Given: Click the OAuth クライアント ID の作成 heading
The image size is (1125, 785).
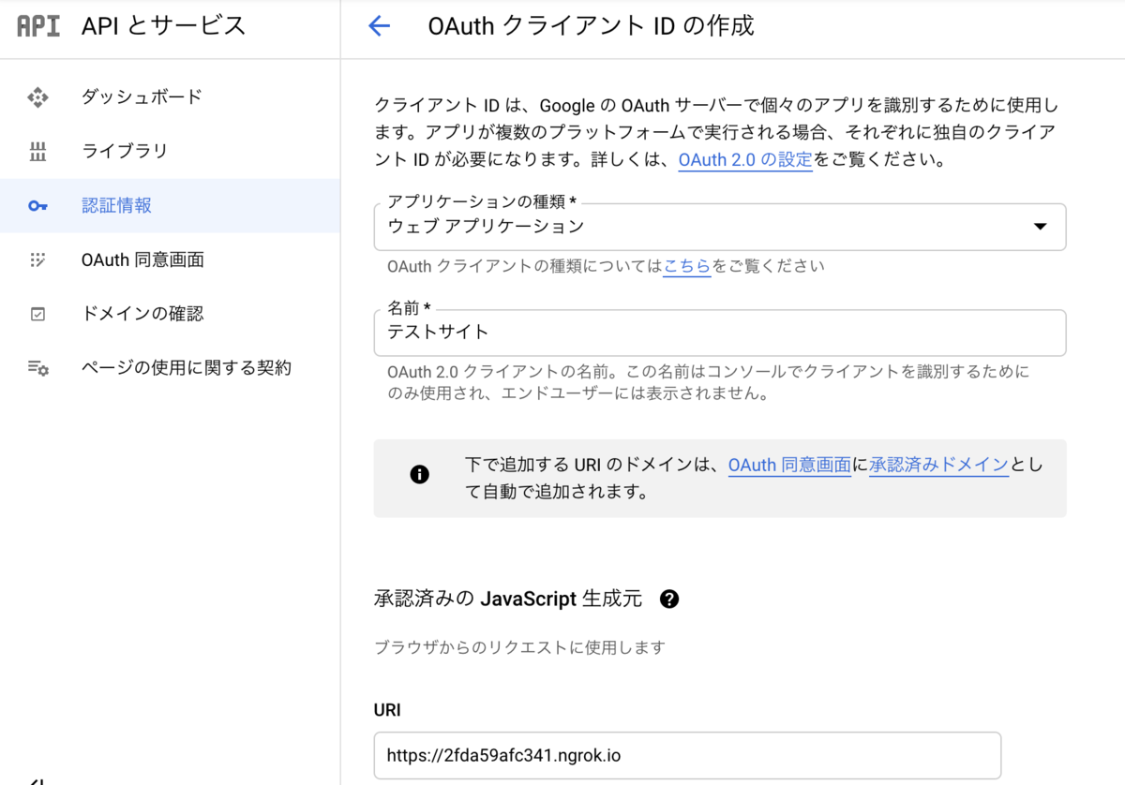Looking at the screenshot, I should [x=591, y=26].
